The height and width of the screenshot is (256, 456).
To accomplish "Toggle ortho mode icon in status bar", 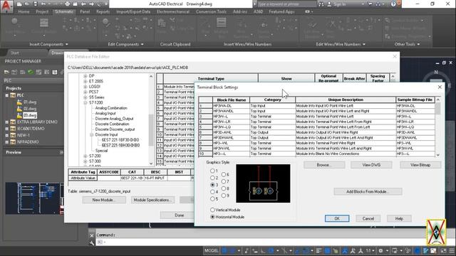I will (x=263, y=250).
